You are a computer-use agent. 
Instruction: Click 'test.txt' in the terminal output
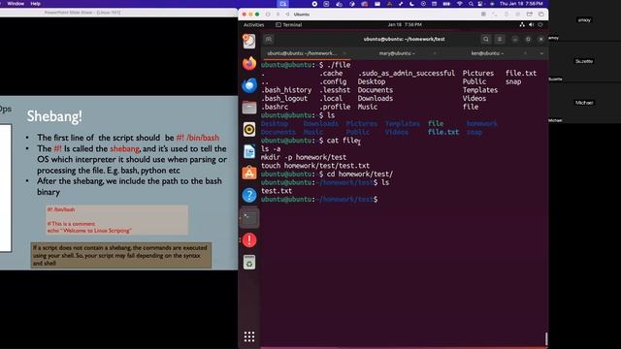(277, 191)
